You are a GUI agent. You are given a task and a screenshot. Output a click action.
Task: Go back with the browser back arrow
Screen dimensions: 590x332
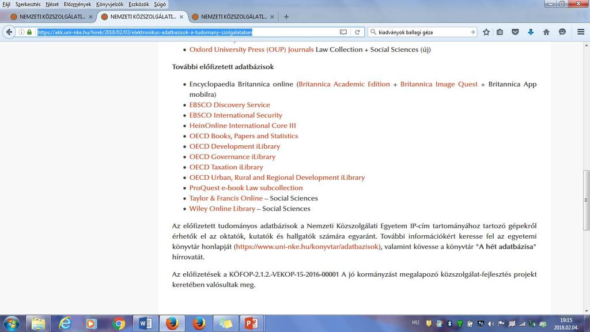(x=9, y=32)
